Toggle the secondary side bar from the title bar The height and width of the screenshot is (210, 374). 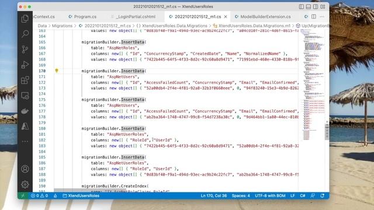[x=316, y=6]
